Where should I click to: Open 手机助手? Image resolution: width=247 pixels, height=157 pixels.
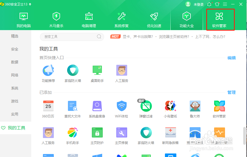[x=73, y=135]
